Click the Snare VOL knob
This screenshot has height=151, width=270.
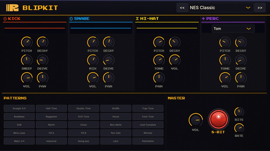point(93,78)
